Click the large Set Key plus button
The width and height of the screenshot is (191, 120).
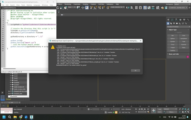[153, 111]
